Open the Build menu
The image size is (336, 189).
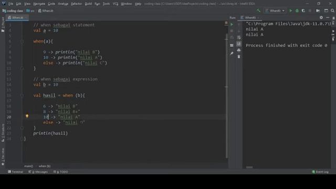88,4
